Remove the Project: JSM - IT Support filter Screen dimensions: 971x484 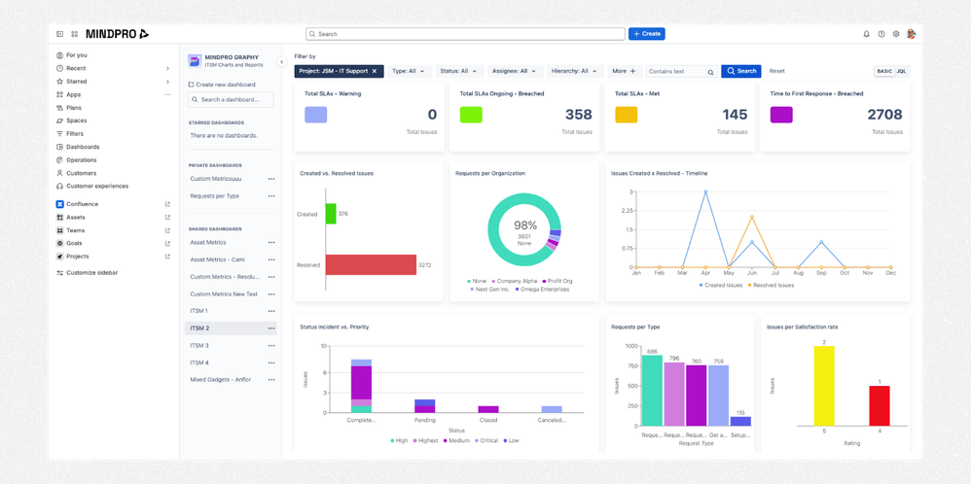pos(374,71)
